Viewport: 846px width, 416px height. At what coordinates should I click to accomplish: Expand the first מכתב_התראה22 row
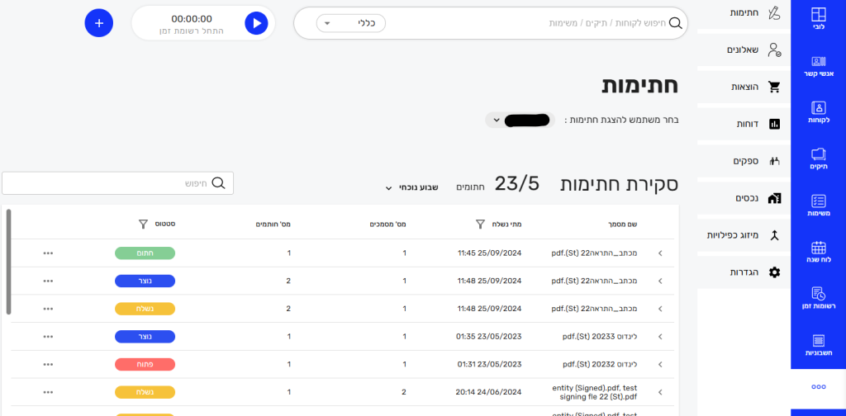pos(660,253)
